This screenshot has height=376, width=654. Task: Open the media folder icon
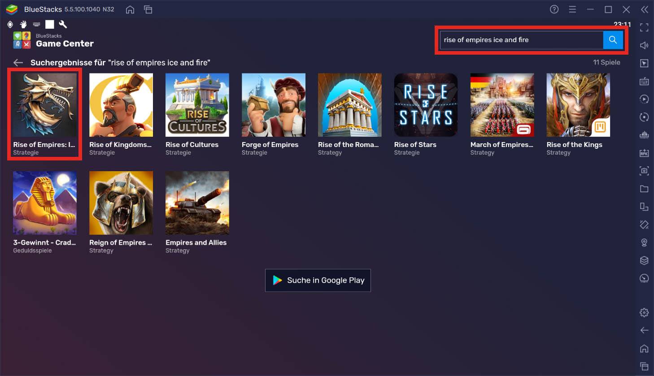(644, 189)
